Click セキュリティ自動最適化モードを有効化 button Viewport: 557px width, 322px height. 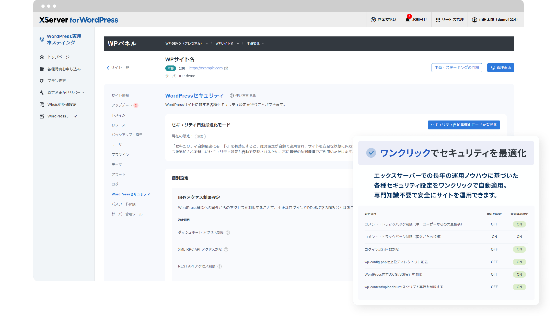point(464,125)
